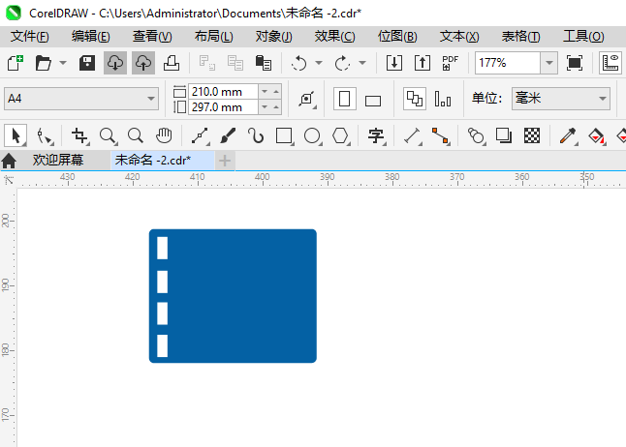Select the Rectangle tool

coord(284,136)
